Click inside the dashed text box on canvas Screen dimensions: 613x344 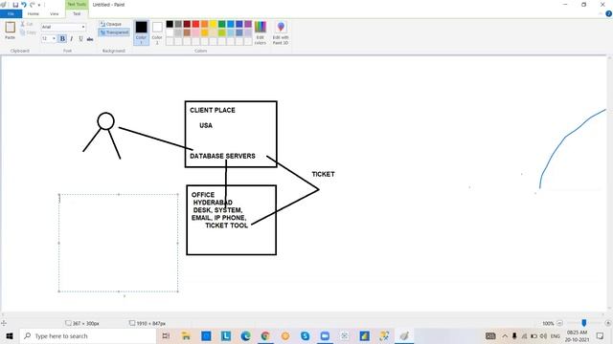[119, 243]
